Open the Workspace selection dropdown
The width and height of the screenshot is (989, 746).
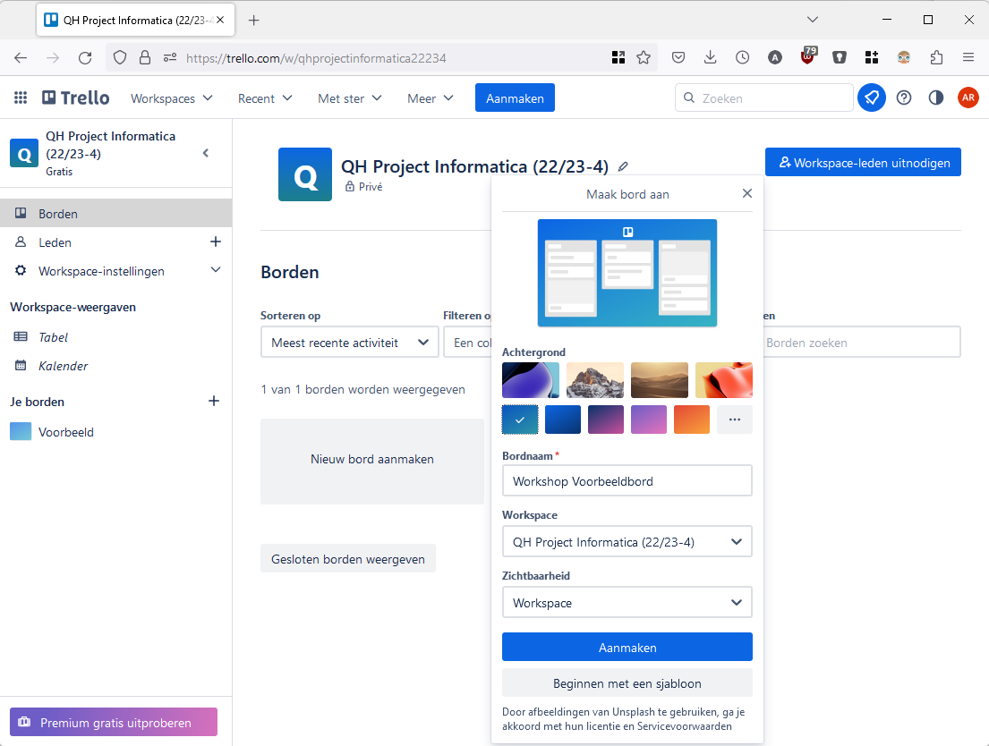(x=627, y=542)
